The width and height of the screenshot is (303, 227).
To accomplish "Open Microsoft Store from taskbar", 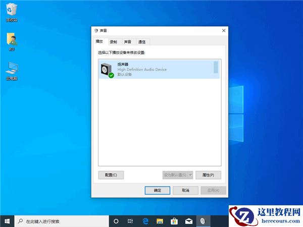I will 174,221.
